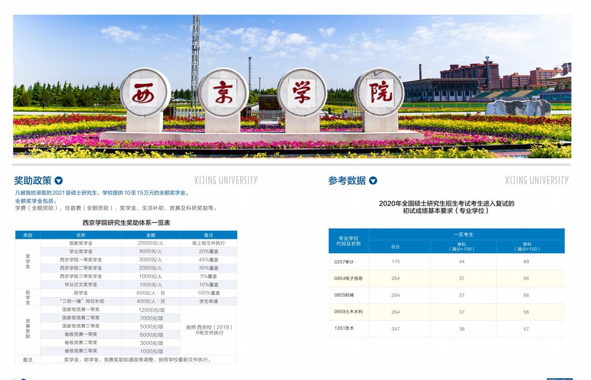Click the 2020年全国硕士研究生招生考试 table title
591x380 pixels.
[x=446, y=207]
